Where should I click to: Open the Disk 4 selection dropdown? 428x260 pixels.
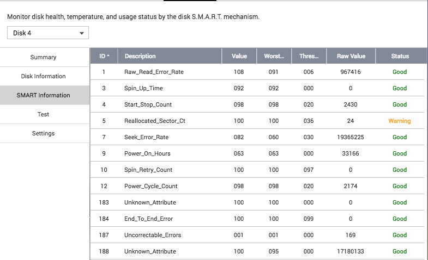(48, 33)
